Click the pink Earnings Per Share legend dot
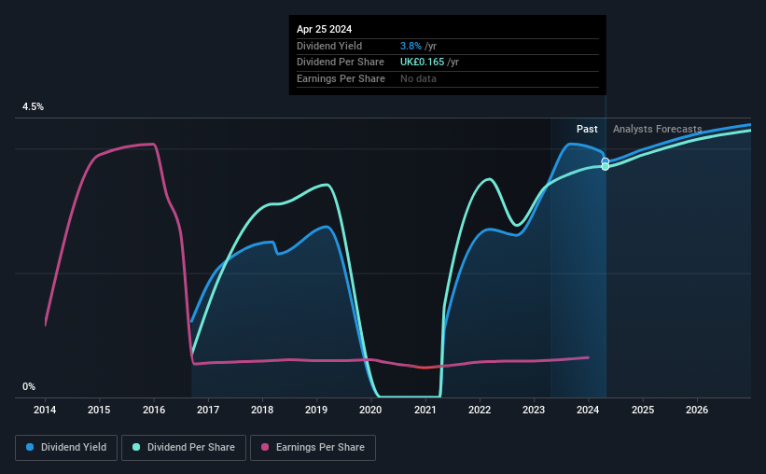The height and width of the screenshot is (474, 766). (x=265, y=447)
